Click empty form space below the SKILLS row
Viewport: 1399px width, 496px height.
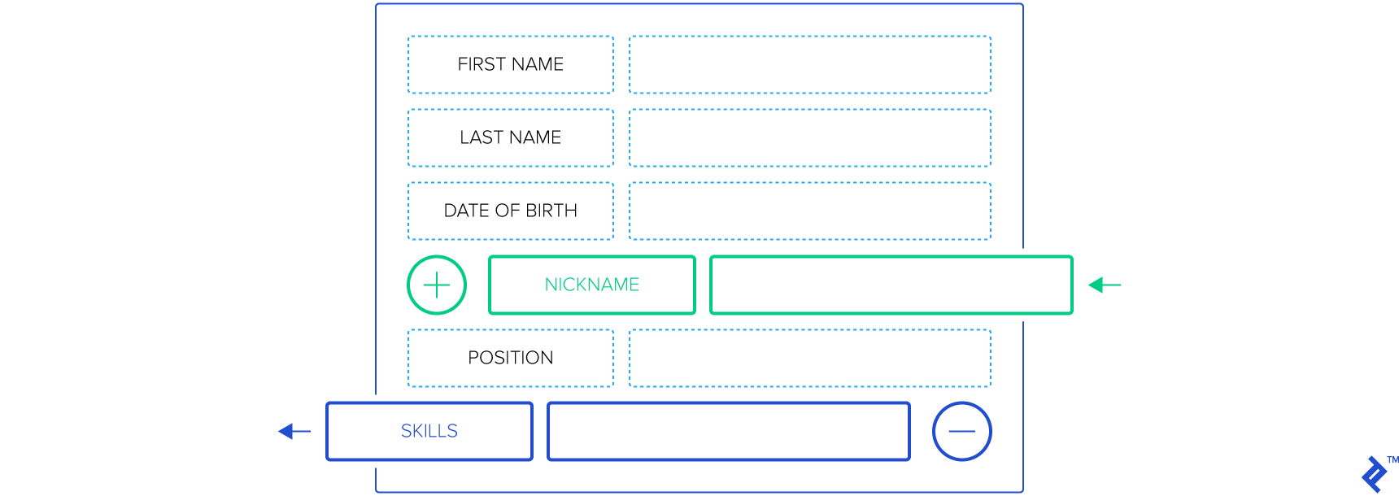pyautogui.click(x=699, y=476)
